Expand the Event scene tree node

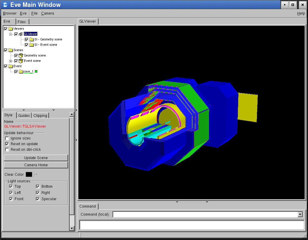(11, 61)
